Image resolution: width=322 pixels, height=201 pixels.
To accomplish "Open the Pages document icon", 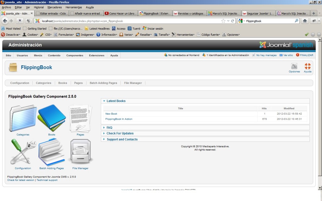I will click(80, 118).
